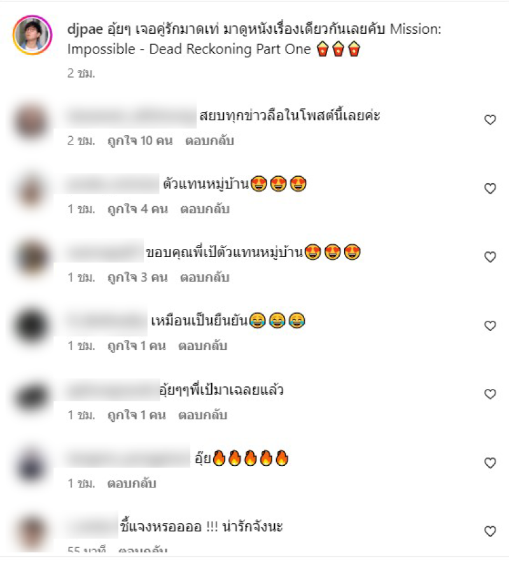Like the 'อุ้ยๆๆพี่เป้มาเฉลยแล้ว' comment
509x567 pixels.
point(490,394)
